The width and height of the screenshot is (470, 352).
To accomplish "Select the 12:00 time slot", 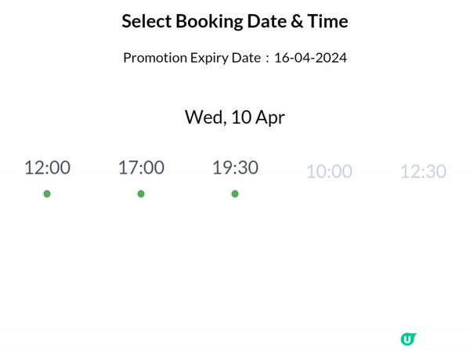I will [47, 167].
